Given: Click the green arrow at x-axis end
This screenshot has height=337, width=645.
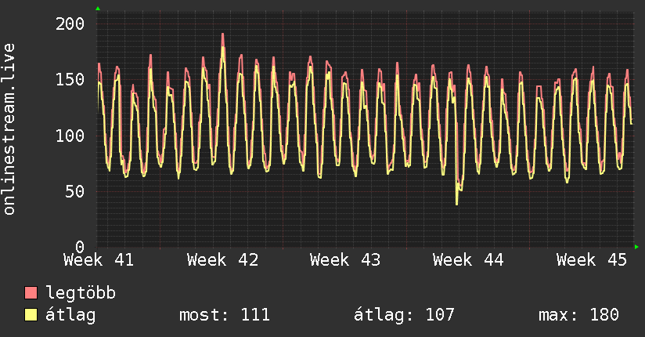Looking at the screenshot, I should click(x=637, y=247).
